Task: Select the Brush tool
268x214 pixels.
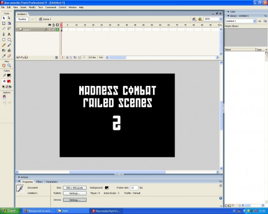Action: click(9, 45)
